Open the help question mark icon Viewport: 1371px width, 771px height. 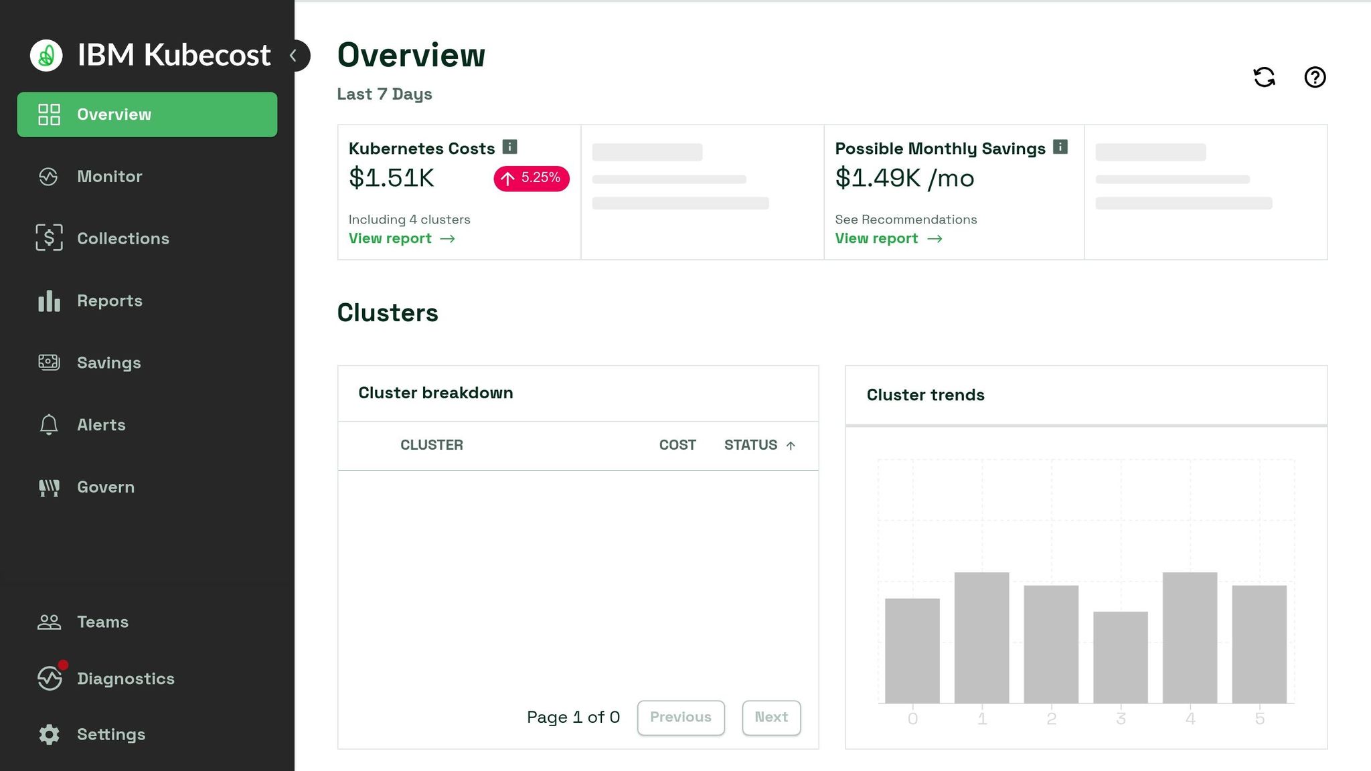coord(1315,78)
